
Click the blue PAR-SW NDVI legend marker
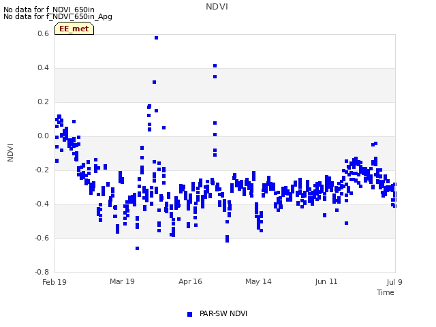click(189, 314)
